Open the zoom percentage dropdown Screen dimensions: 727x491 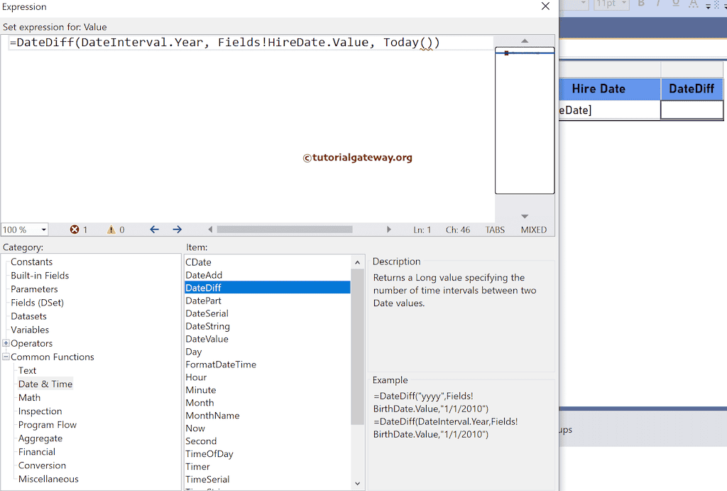tap(44, 230)
